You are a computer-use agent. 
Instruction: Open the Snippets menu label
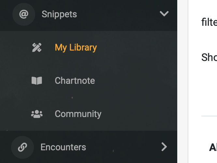pyautogui.click(x=59, y=14)
